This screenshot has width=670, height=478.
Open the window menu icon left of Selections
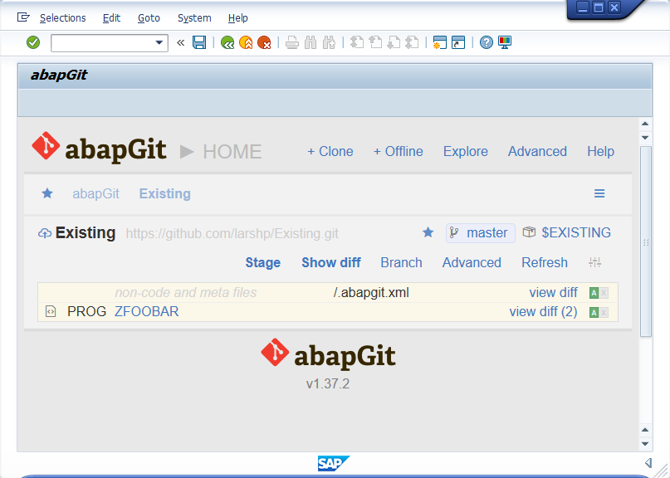(23, 17)
